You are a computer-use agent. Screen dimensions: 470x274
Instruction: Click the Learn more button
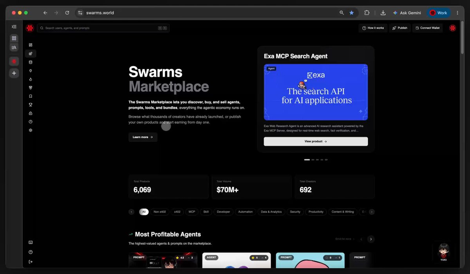143,137
